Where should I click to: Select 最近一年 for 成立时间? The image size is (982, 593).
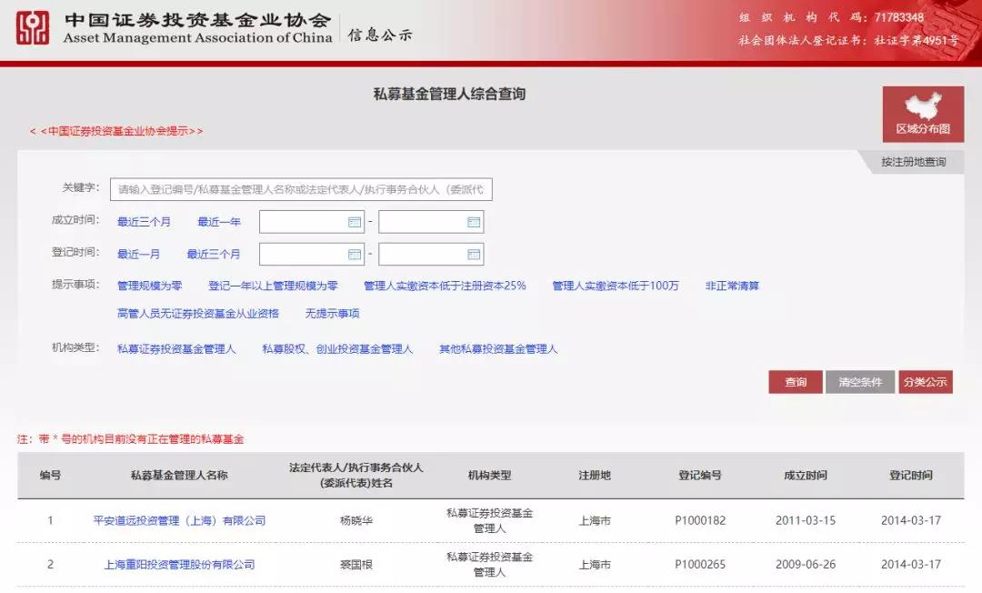click(x=219, y=222)
